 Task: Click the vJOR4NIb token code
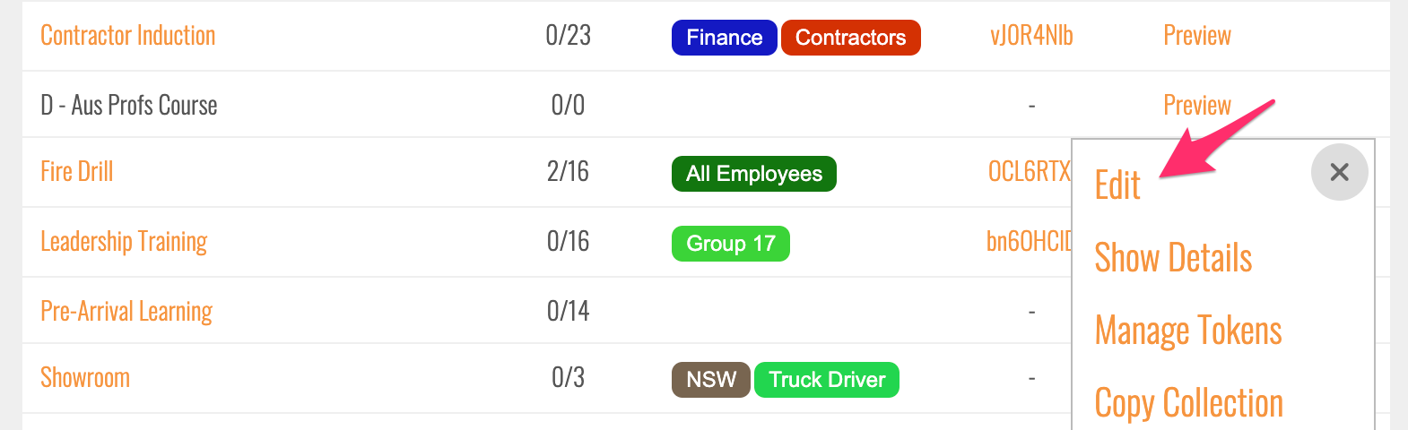click(1031, 36)
